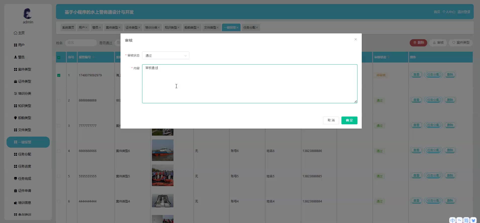Click the 案件类型 toolbar button
Screen dimensions: 480x223
(461, 43)
